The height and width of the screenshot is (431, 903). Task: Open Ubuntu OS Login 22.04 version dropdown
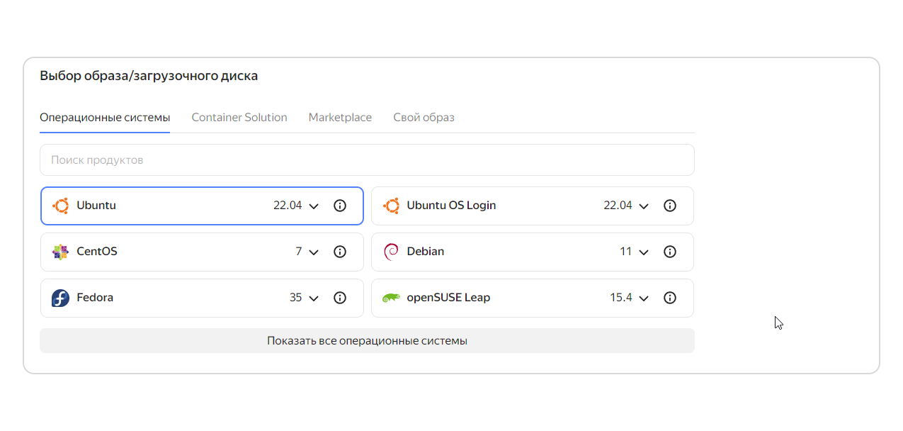(x=644, y=206)
